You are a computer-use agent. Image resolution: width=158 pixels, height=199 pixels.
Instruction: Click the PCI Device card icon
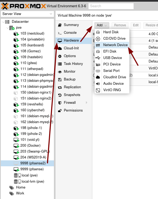click(x=98, y=64)
